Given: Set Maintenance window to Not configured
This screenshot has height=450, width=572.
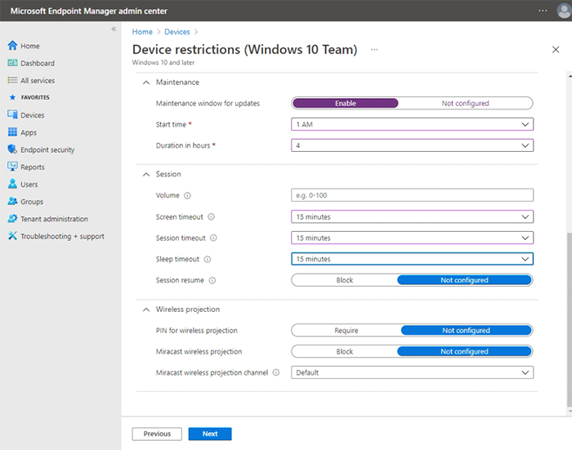Looking at the screenshot, I should coord(465,104).
